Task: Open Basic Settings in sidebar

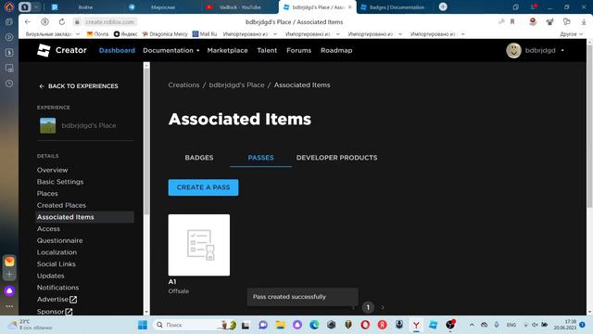Action: tap(60, 182)
